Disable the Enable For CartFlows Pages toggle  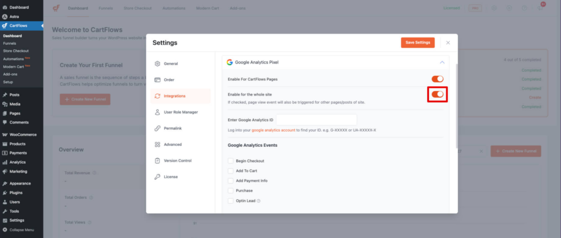click(x=437, y=79)
